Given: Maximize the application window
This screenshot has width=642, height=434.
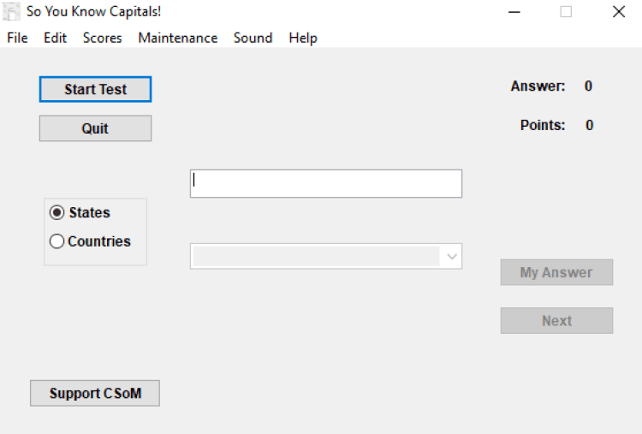Looking at the screenshot, I should click(x=566, y=12).
